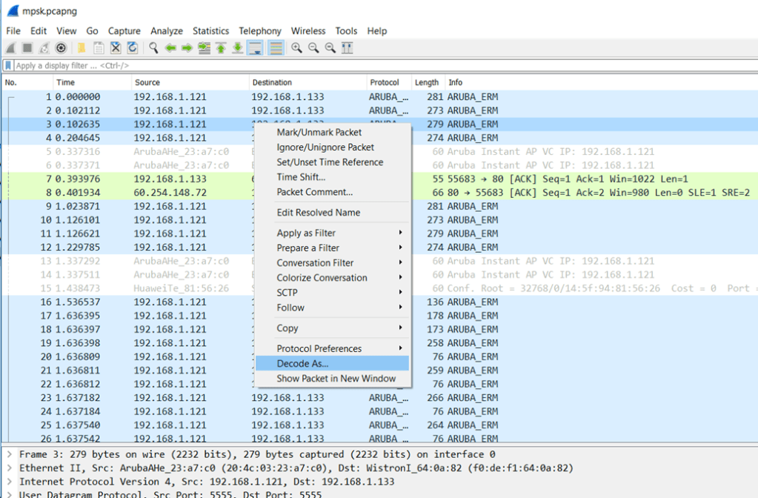Close the capture file with the X icon
The image size is (758, 498).
coord(116,47)
